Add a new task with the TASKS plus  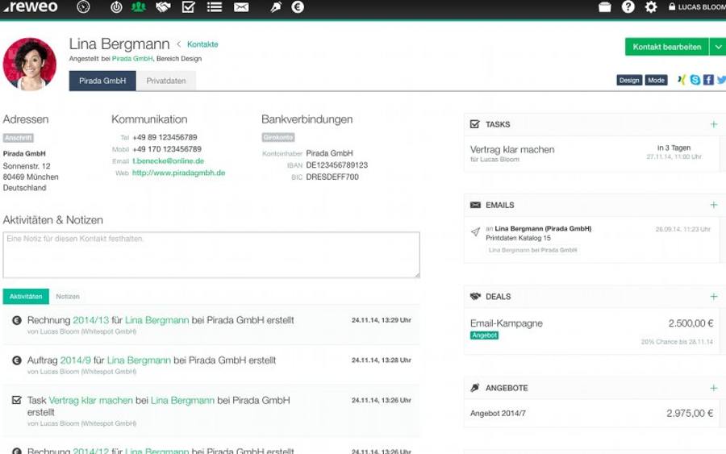click(x=714, y=124)
